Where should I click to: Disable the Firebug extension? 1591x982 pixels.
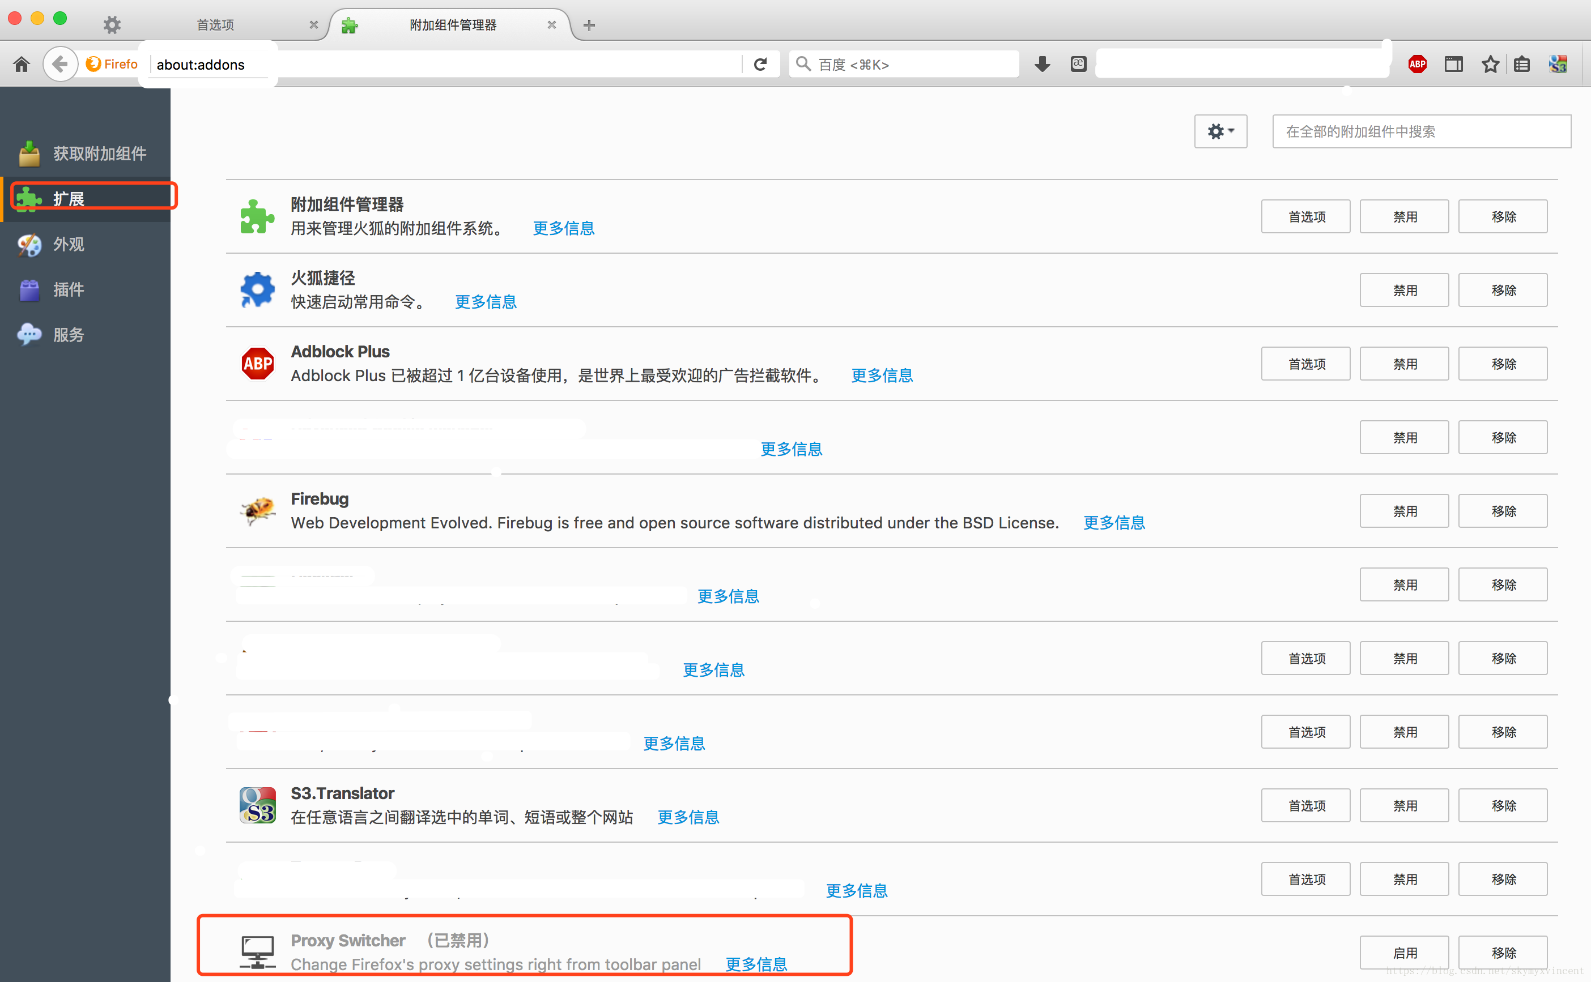coord(1406,510)
